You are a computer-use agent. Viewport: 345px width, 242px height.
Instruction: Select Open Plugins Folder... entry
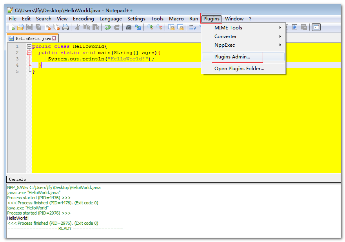(243, 69)
